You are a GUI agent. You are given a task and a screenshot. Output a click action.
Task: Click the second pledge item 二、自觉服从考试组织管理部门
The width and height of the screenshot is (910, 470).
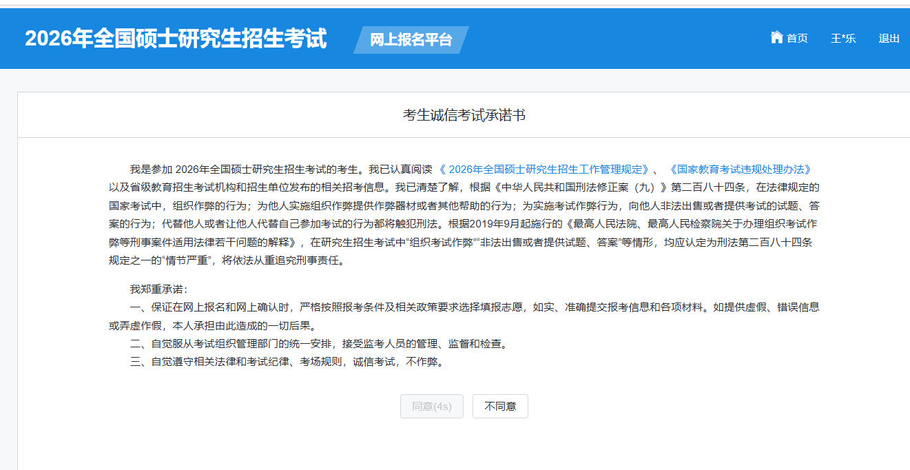pyautogui.click(x=319, y=343)
